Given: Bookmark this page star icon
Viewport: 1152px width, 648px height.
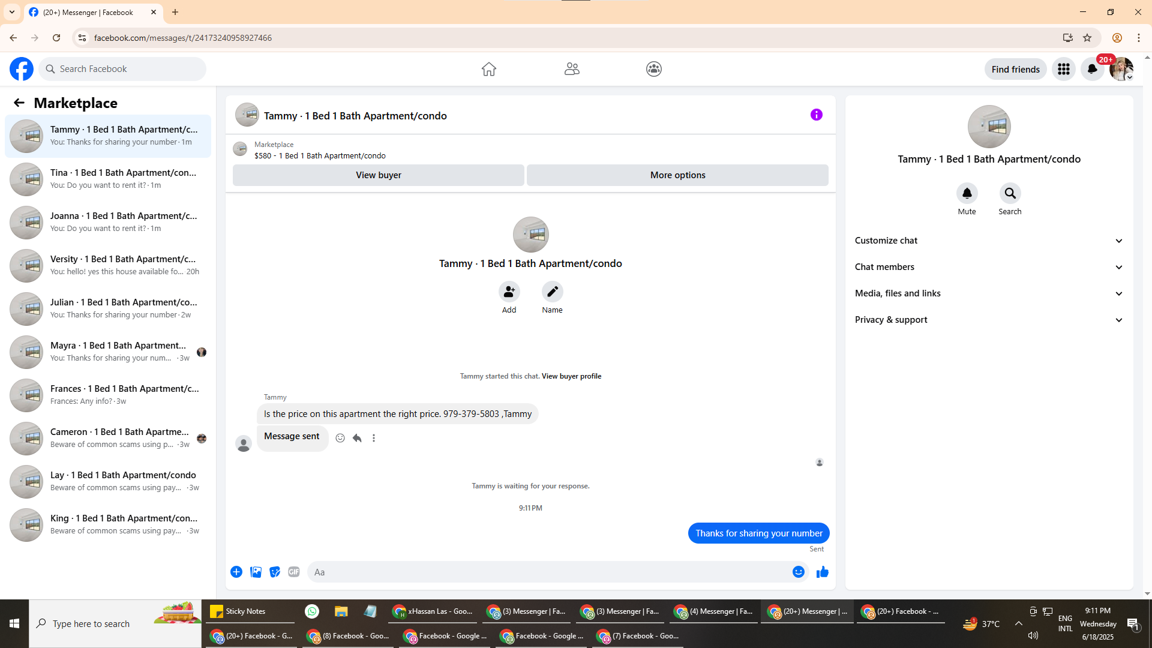Looking at the screenshot, I should point(1087,38).
